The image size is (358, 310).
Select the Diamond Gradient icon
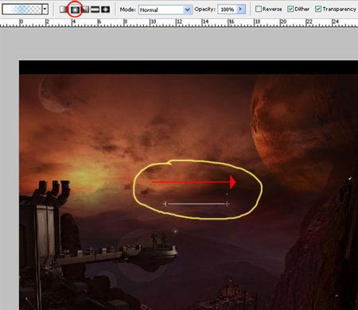click(106, 10)
